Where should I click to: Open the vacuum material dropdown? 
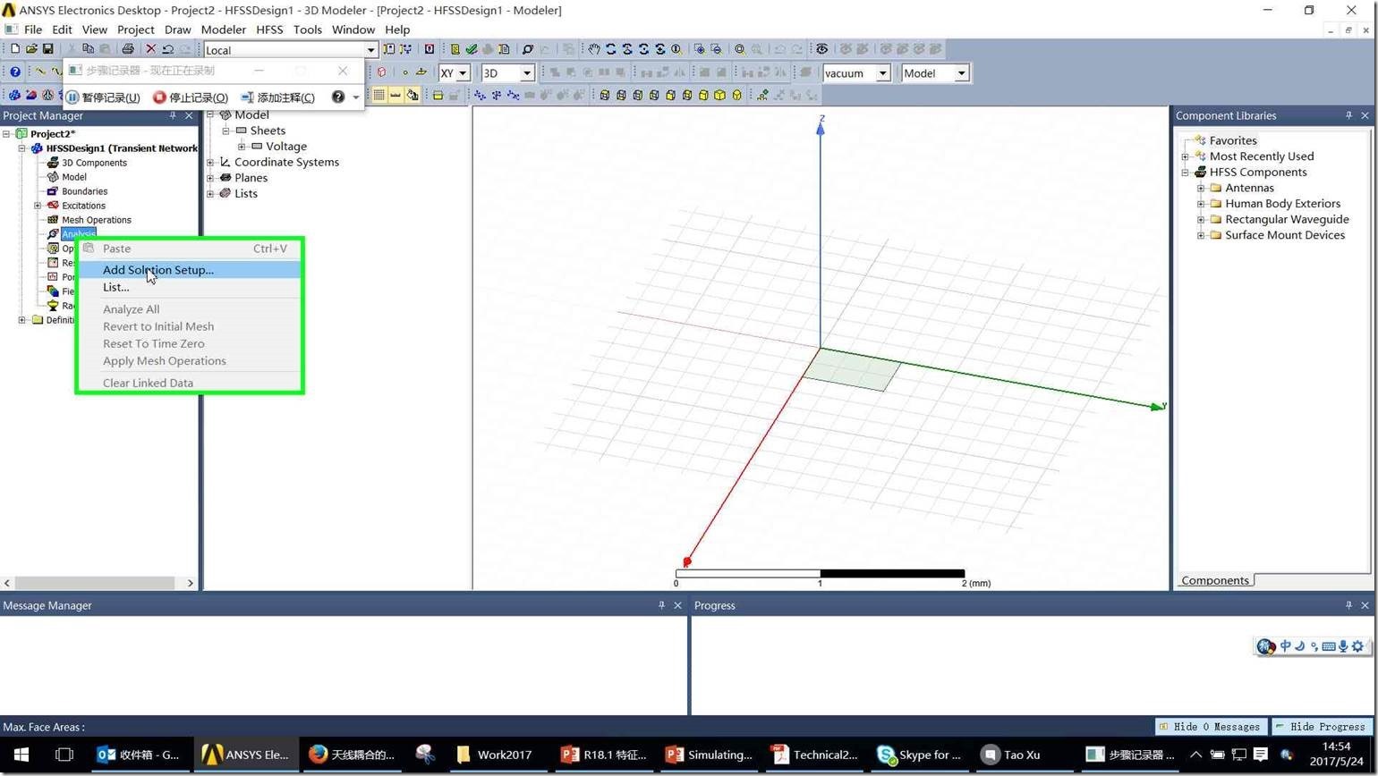pos(882,73)
